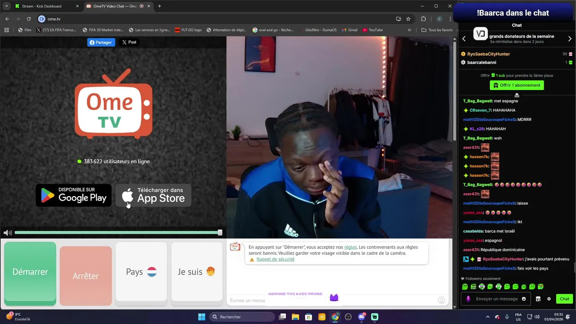Show hidden system tray icons

click(x=488, y=317)
